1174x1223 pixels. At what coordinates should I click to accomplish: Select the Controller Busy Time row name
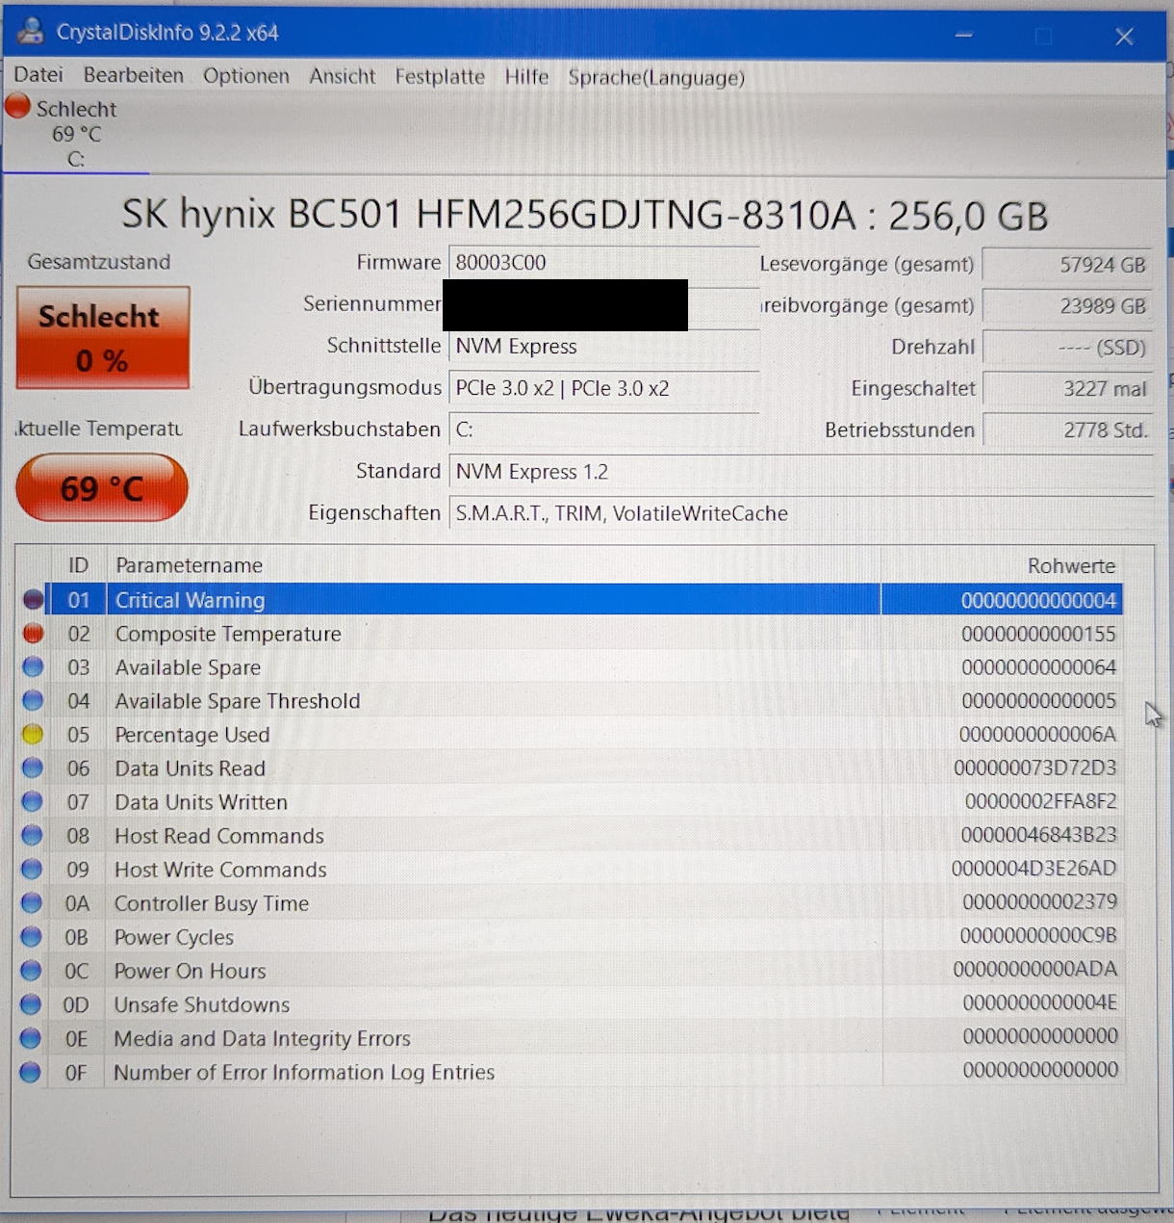click(212, 903)
